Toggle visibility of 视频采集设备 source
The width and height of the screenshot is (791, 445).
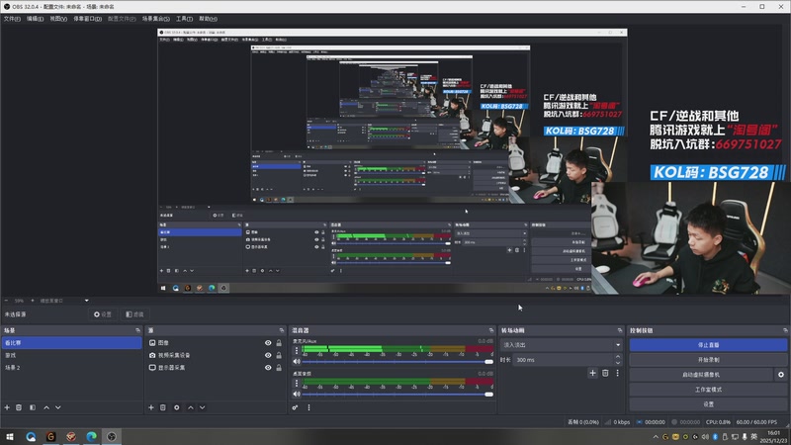click(x=268, y=355)
